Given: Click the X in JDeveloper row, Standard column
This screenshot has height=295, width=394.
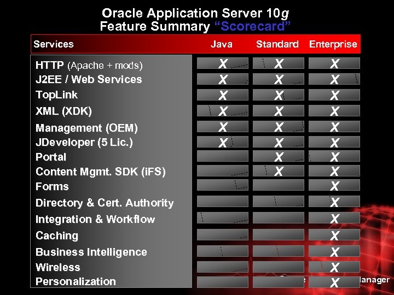Looking at the screenshot, I should coord(279,143).
